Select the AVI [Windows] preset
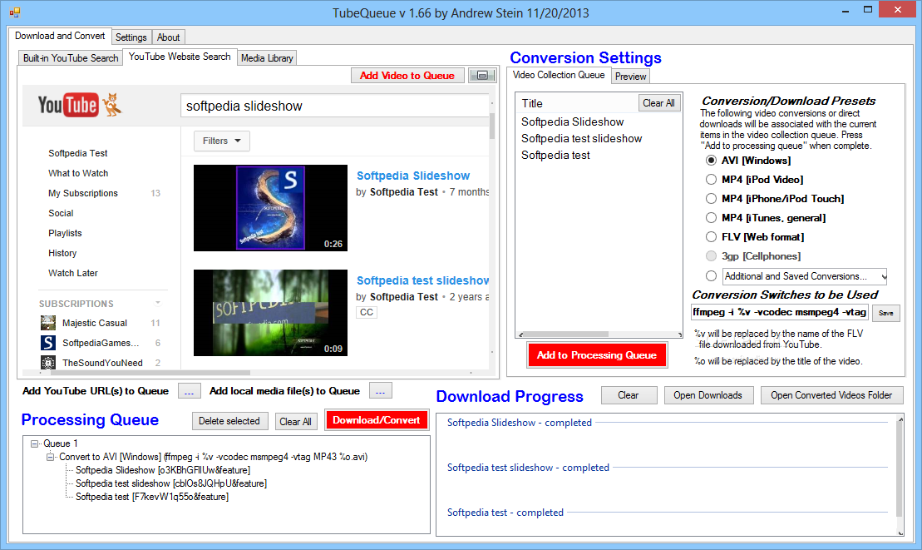The width and height of the screenshot is (922, 550). pyautogui.click(x=711, y=161)
